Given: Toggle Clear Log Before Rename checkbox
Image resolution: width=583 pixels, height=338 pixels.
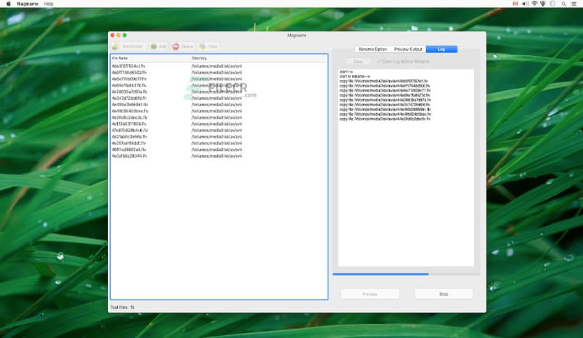Looking at the screenshot, I should [379, 61].
